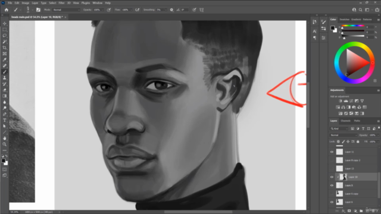
Task: Hide Layer 10 visibility eye
Action: (332, 177)
